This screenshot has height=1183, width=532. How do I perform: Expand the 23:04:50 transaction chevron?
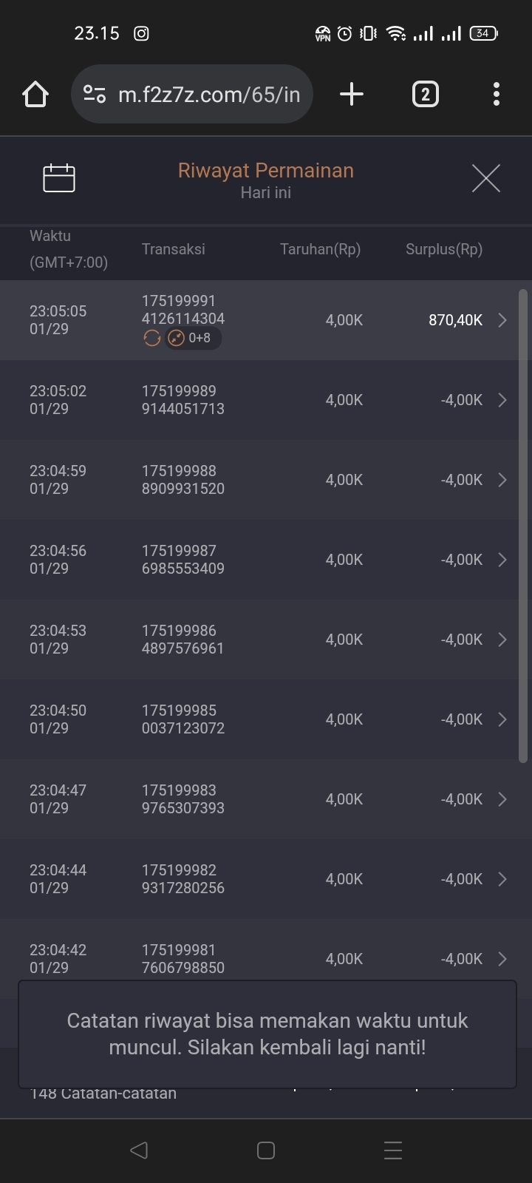point(502,719)
